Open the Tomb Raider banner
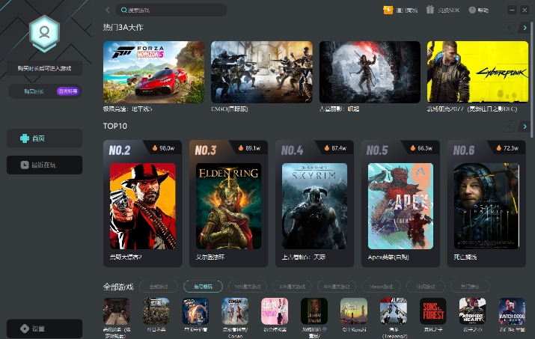This screenshot has height=339, width=535. click(x=370, y=72)
